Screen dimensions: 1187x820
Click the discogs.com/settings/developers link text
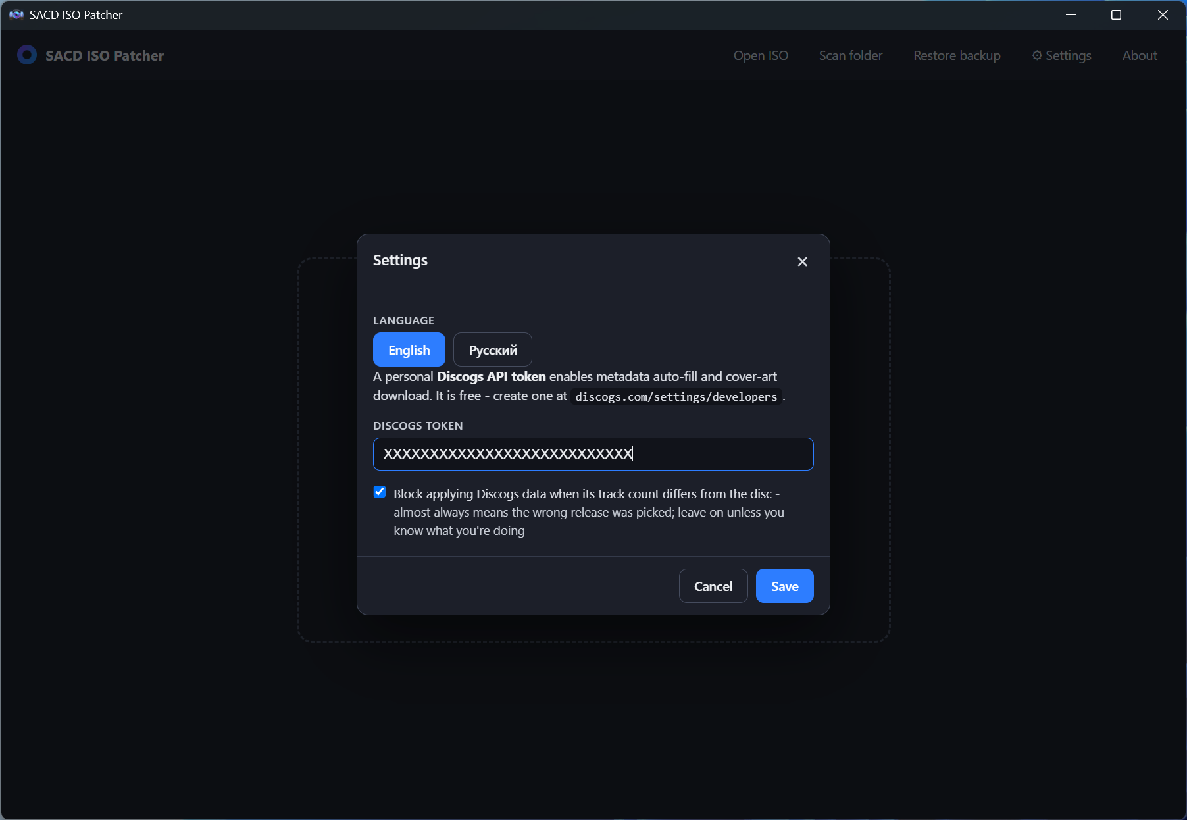676,396
